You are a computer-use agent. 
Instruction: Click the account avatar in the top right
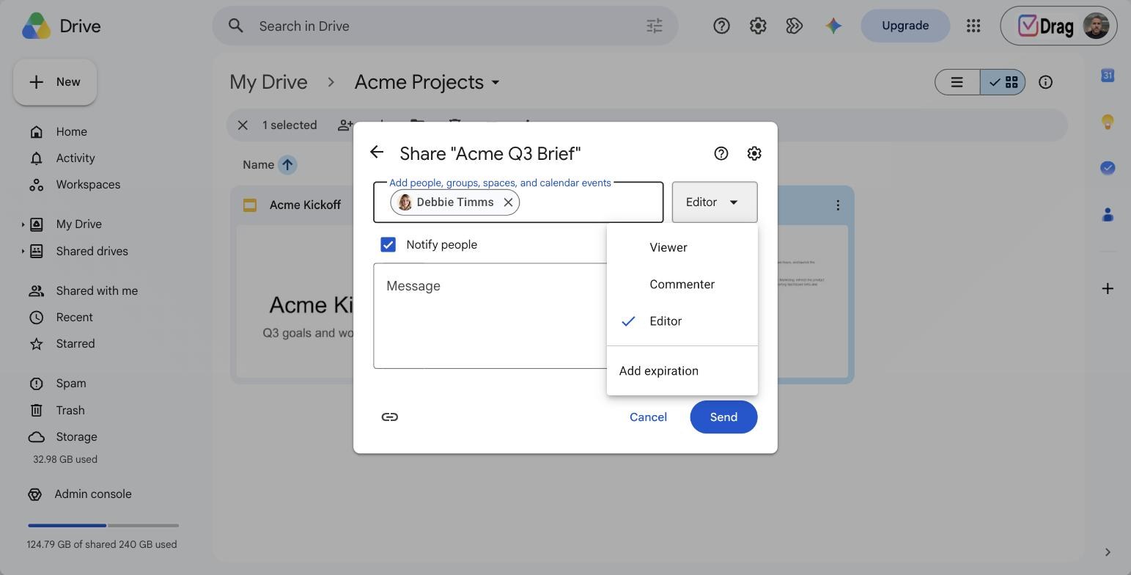click(x=1097, y=26)
